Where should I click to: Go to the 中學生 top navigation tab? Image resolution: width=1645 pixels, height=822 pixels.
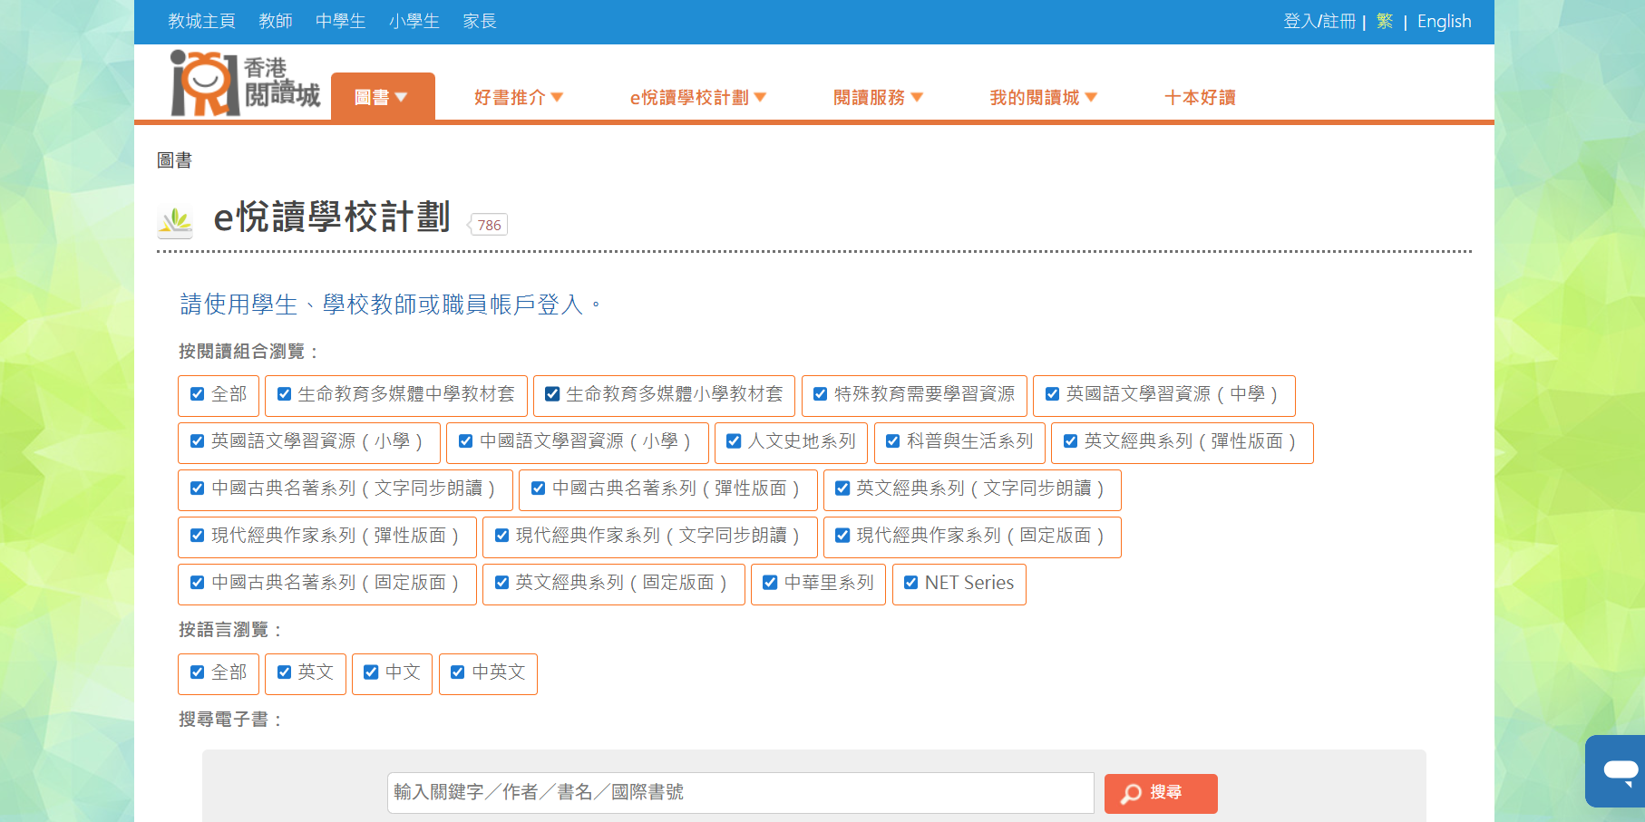point(340,21)
